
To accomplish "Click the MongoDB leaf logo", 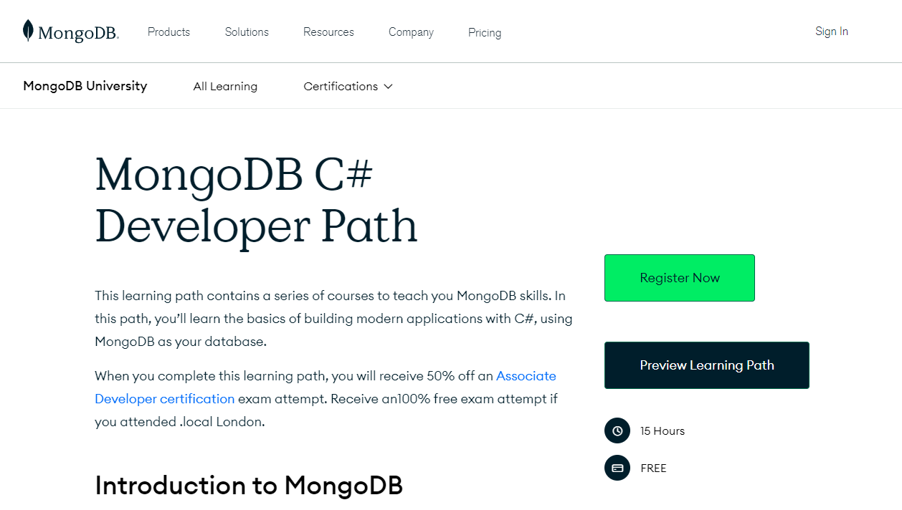I will click(70, 32).
